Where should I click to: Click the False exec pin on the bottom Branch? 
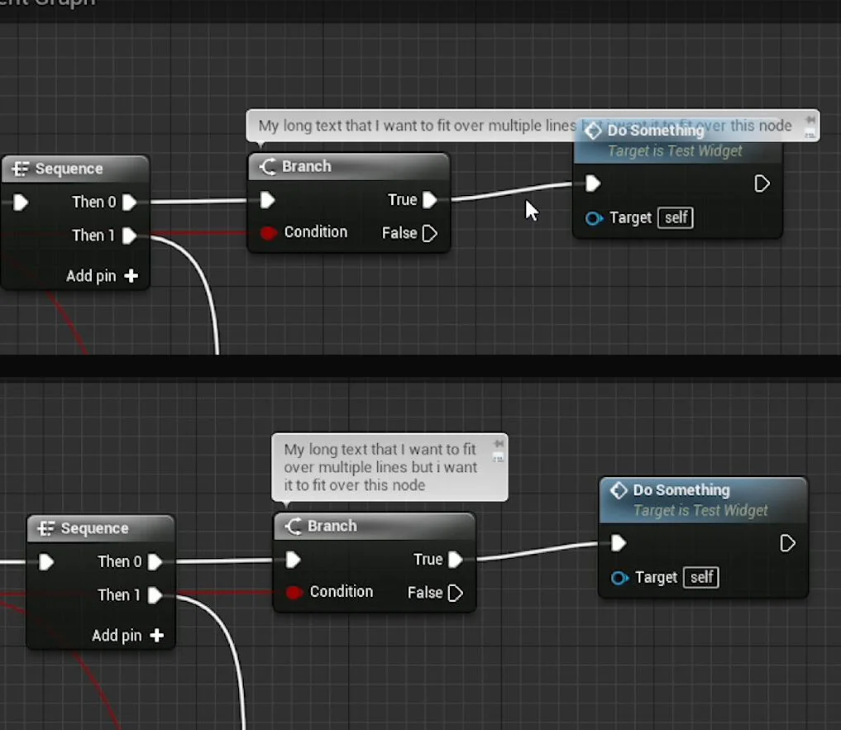(456, 593)
